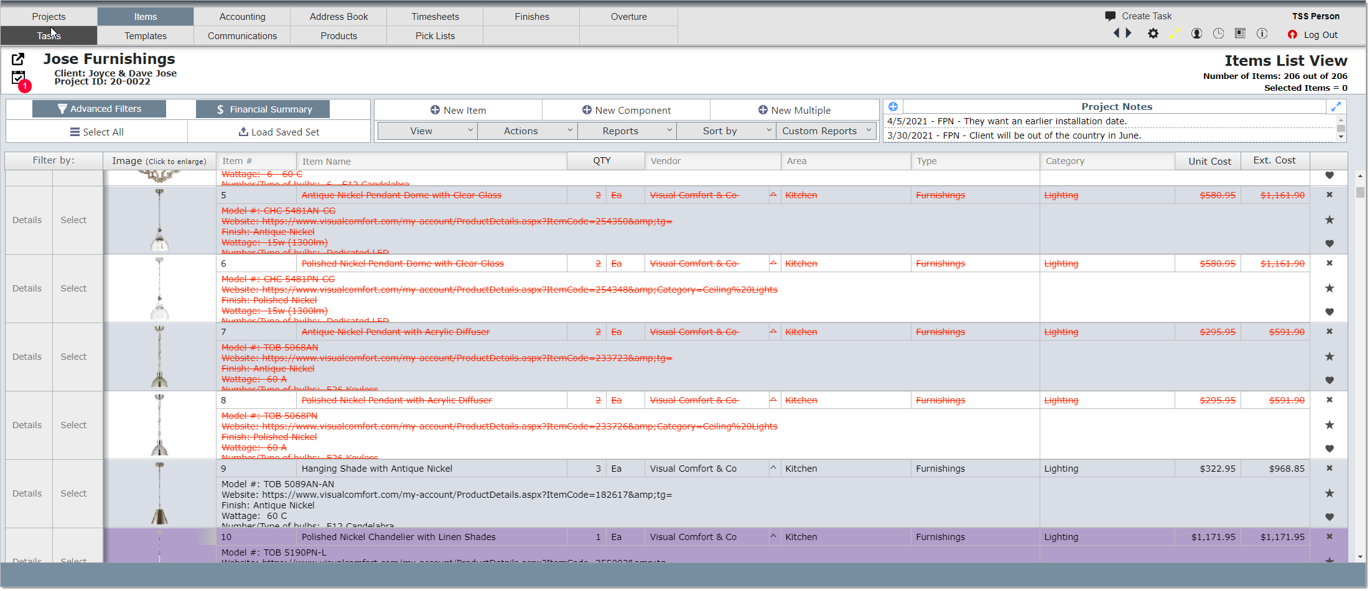The image size is (1370, 591).
Task: Star item 5 Antique Nickel Pendant Dome
Action: (1330, 220)
